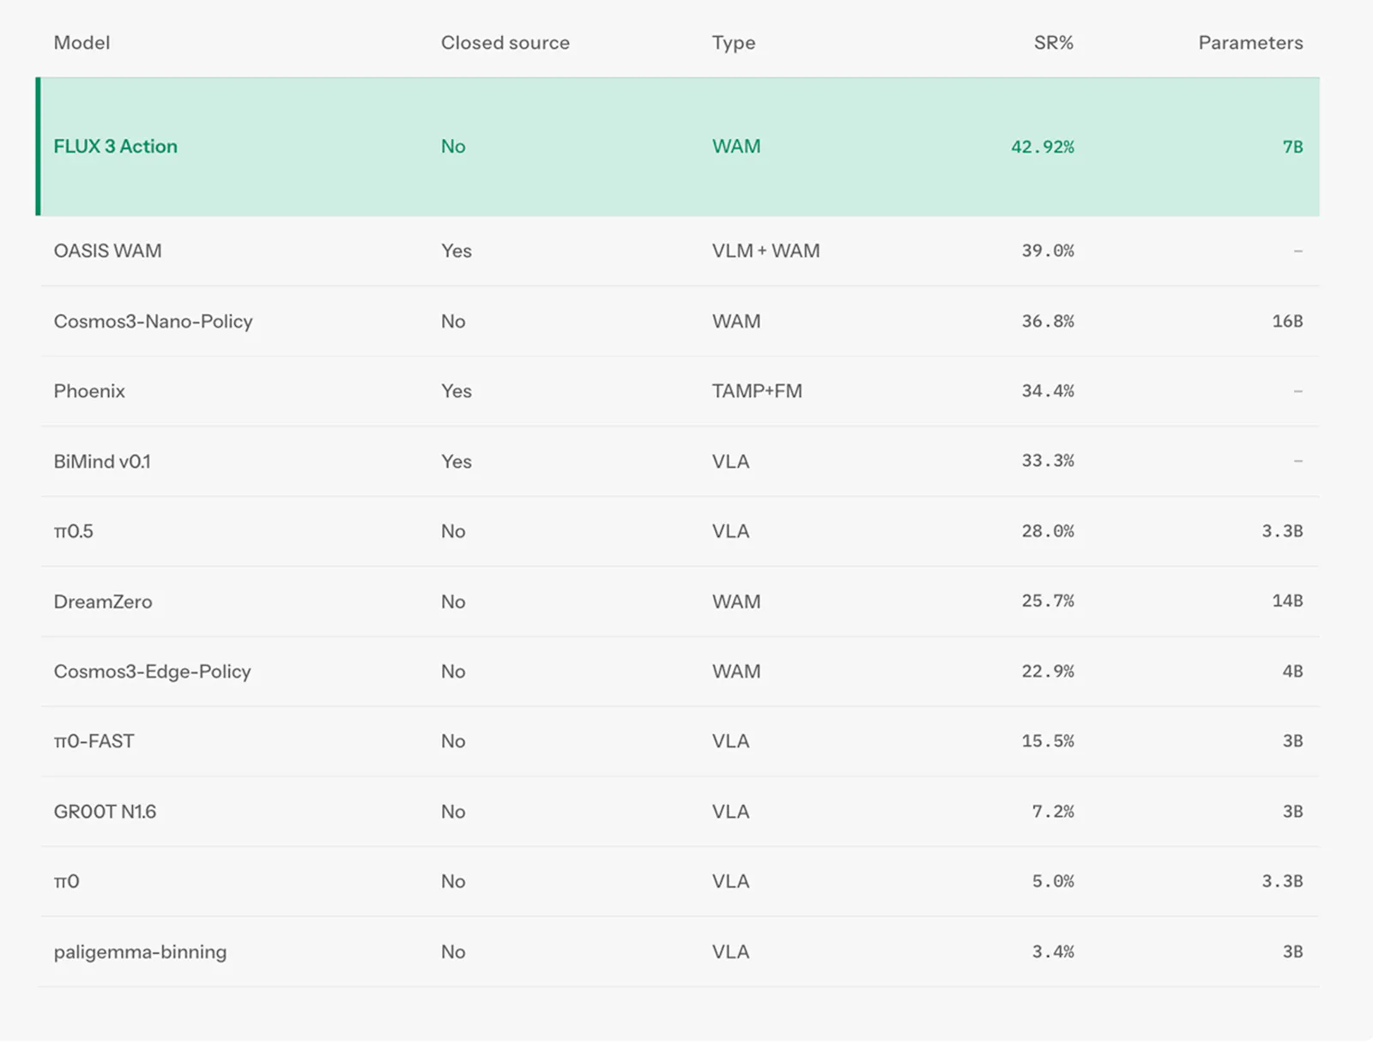The image size is (1373, 1045).
Task: Select the "GR00T N1.6" model name
Action: coord(105,812)
